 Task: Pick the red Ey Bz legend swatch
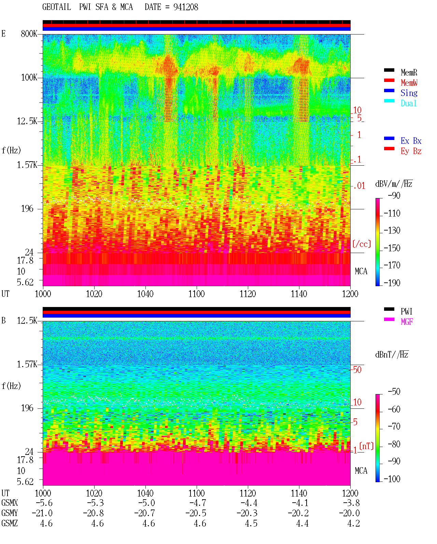(x=389, y=149)
